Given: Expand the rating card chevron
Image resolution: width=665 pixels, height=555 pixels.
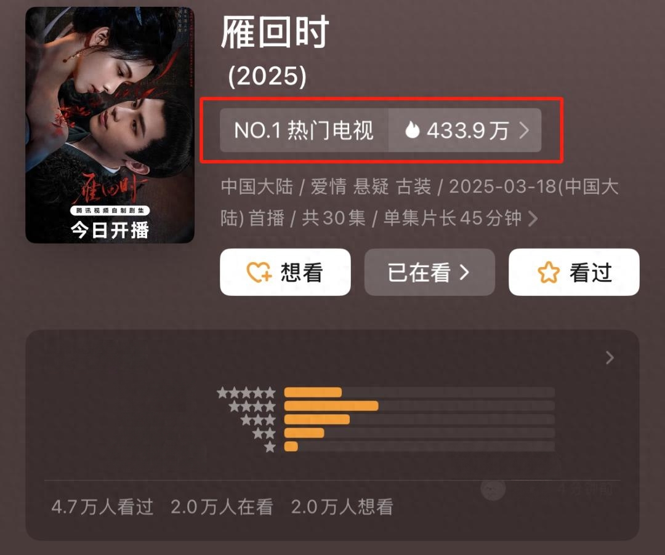Looking at the screenshot, I should pyautogui.click(x=610, y=357).
